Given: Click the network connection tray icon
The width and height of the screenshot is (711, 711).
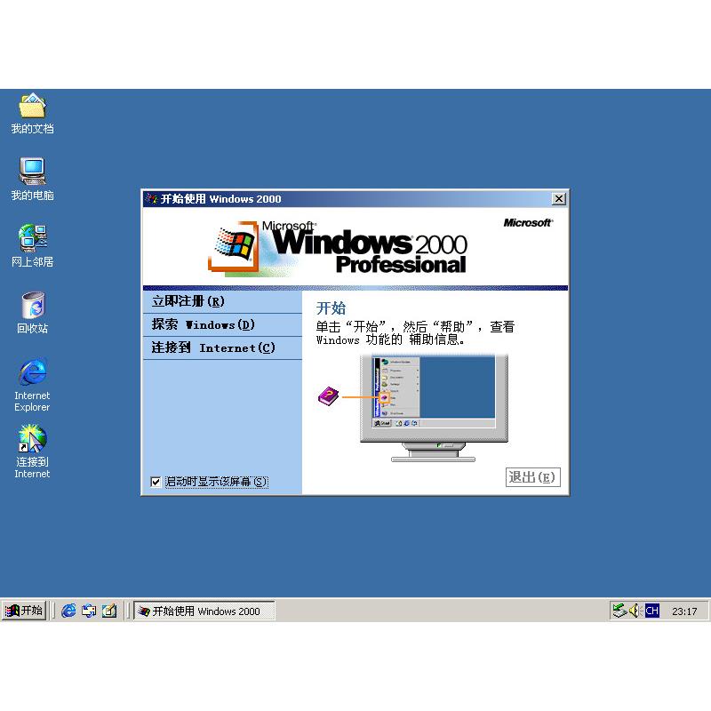Looking at the screenshot, I should coord(619,611).
